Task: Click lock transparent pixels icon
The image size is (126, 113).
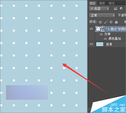Action: 100,22
